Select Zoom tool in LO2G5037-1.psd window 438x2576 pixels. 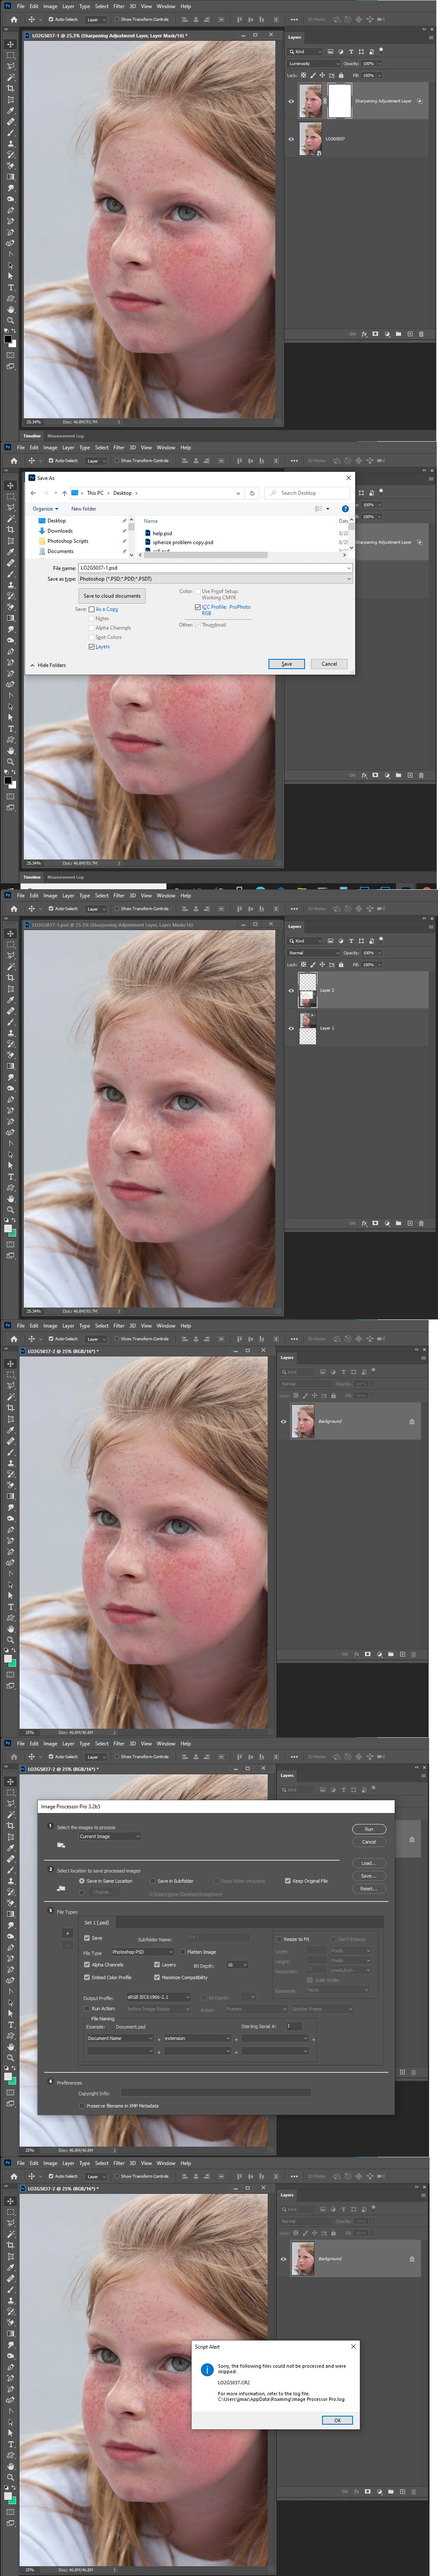tap(11, 1210)
